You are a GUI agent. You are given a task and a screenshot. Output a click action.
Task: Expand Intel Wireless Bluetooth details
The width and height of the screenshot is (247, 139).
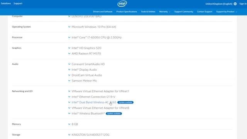click(x=69, y=113)
